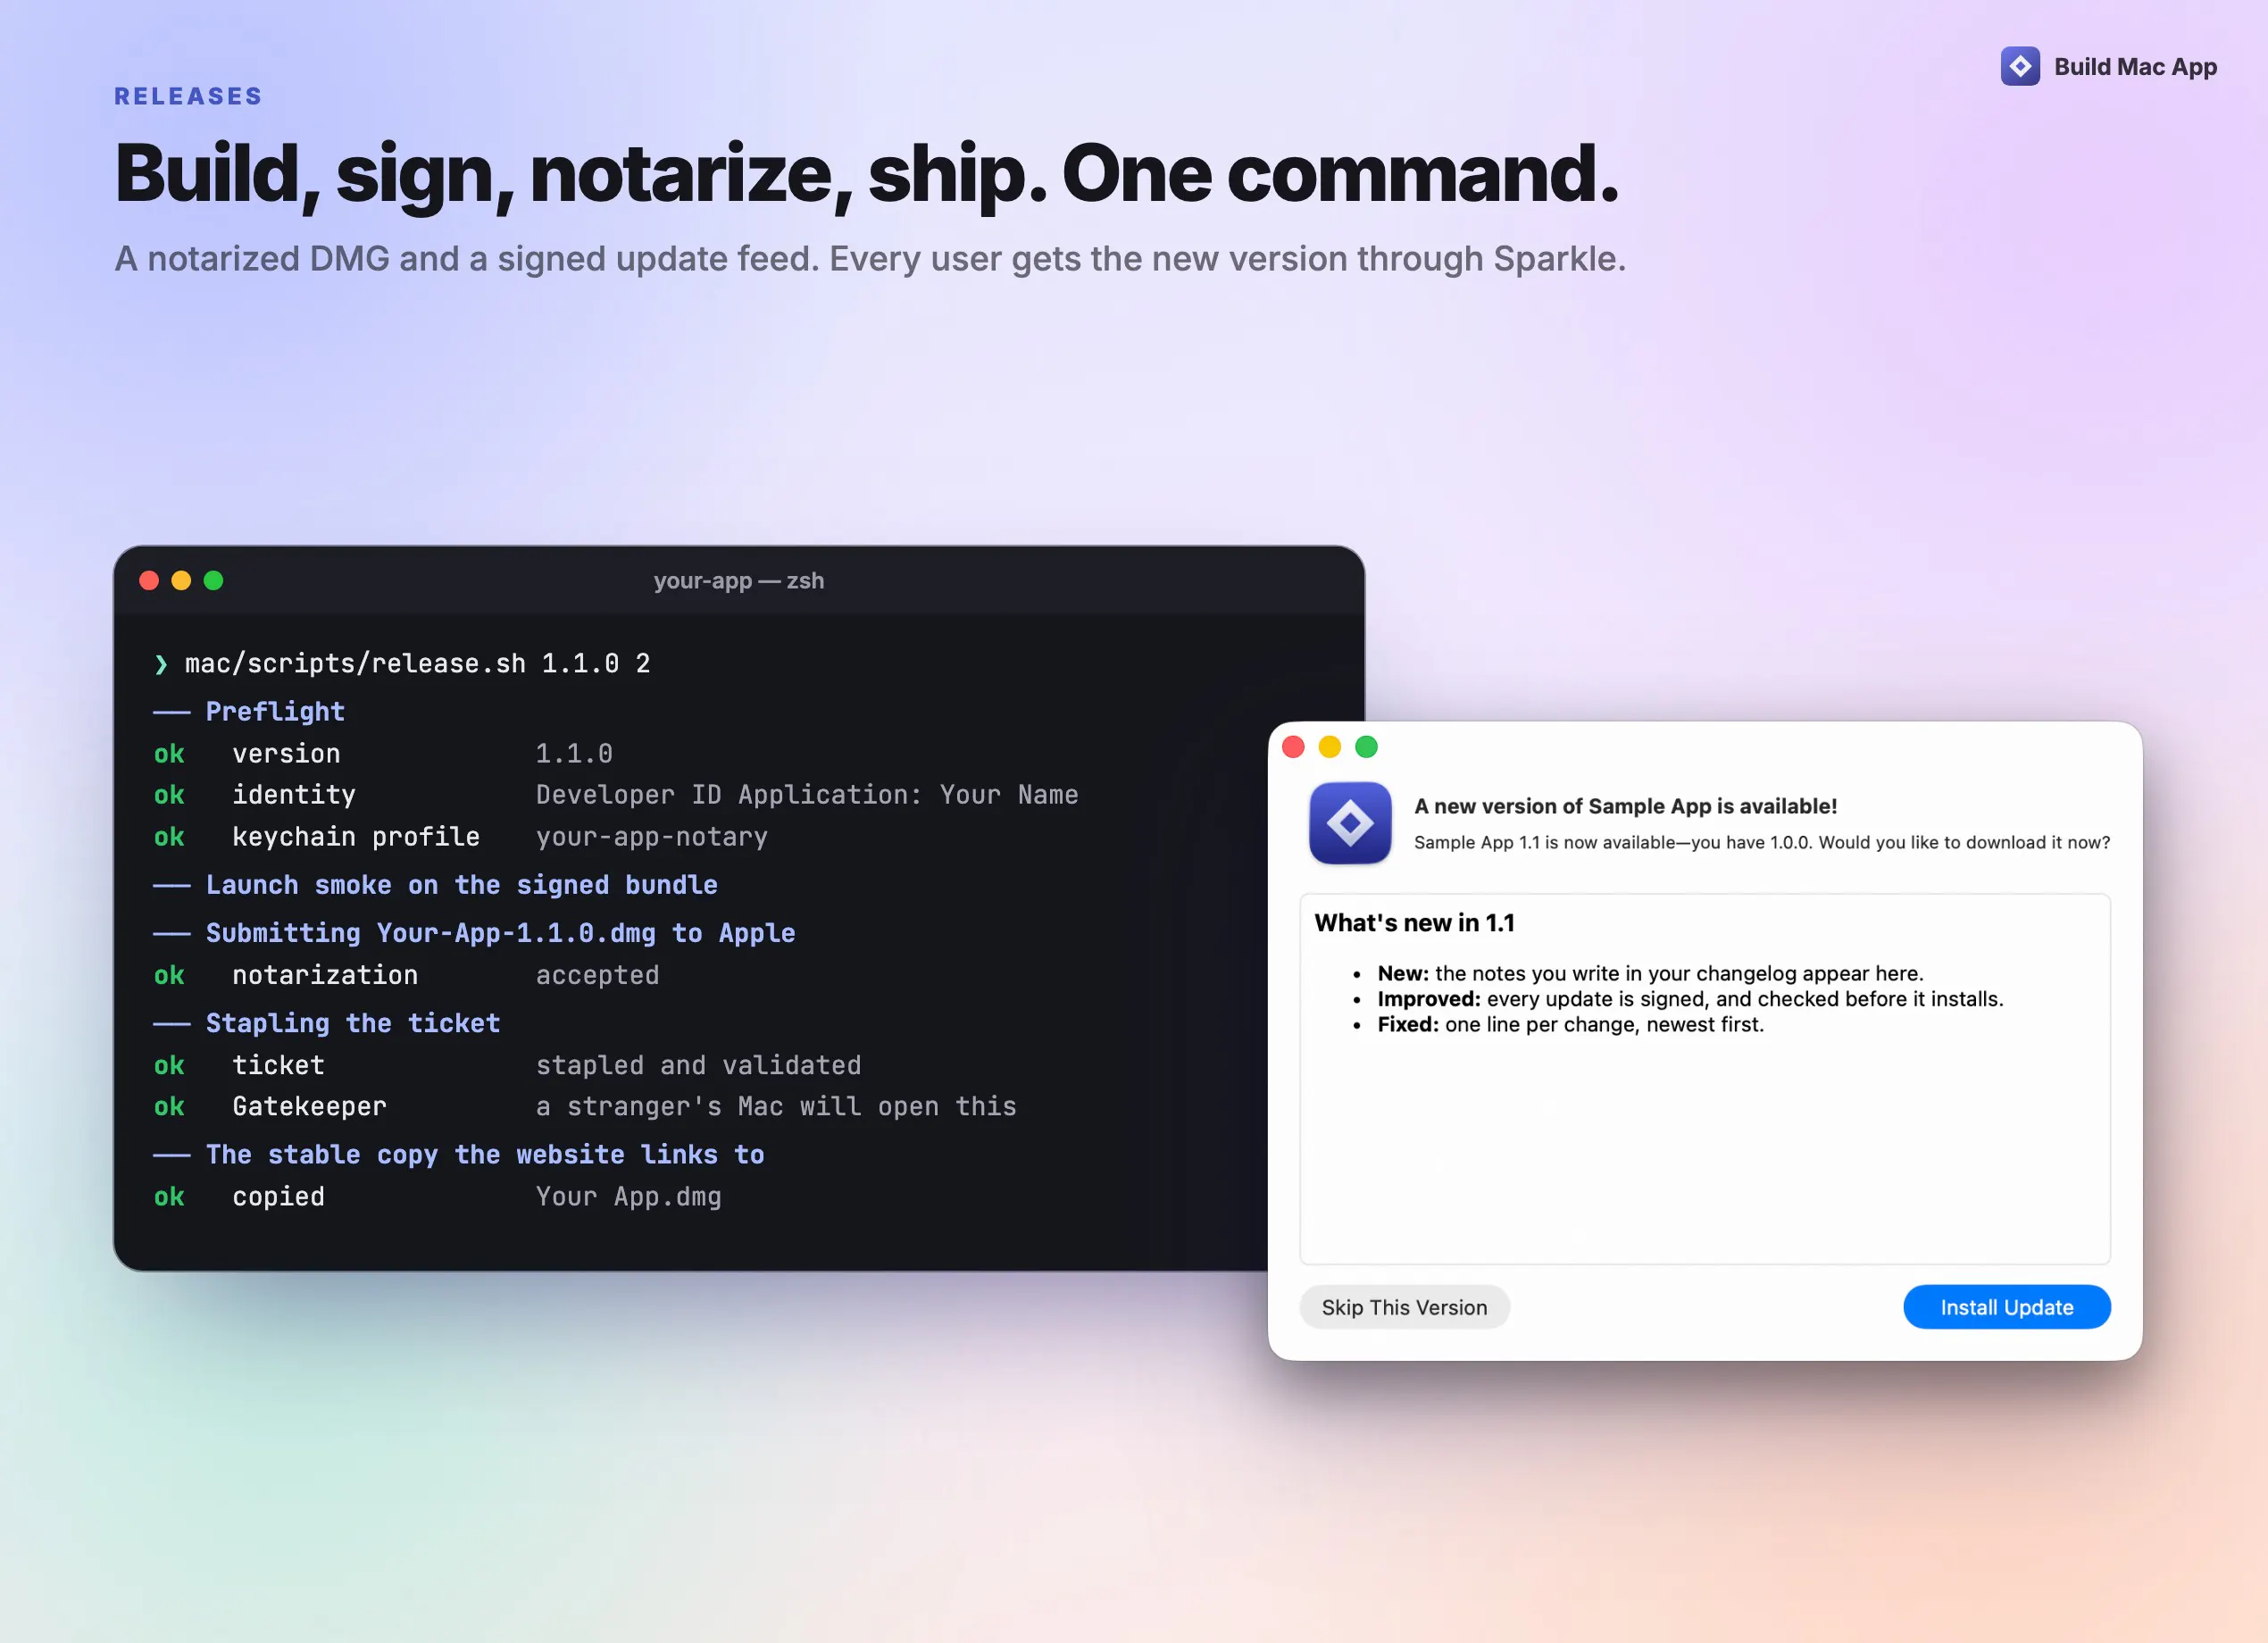Click the 'What's new in 1.1' heading
Image resolution: width=2268 pixels, height=1643 pixels.
1414,923
